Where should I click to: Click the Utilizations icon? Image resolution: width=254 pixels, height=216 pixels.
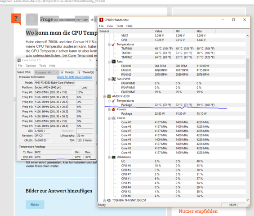click(114, 157)
